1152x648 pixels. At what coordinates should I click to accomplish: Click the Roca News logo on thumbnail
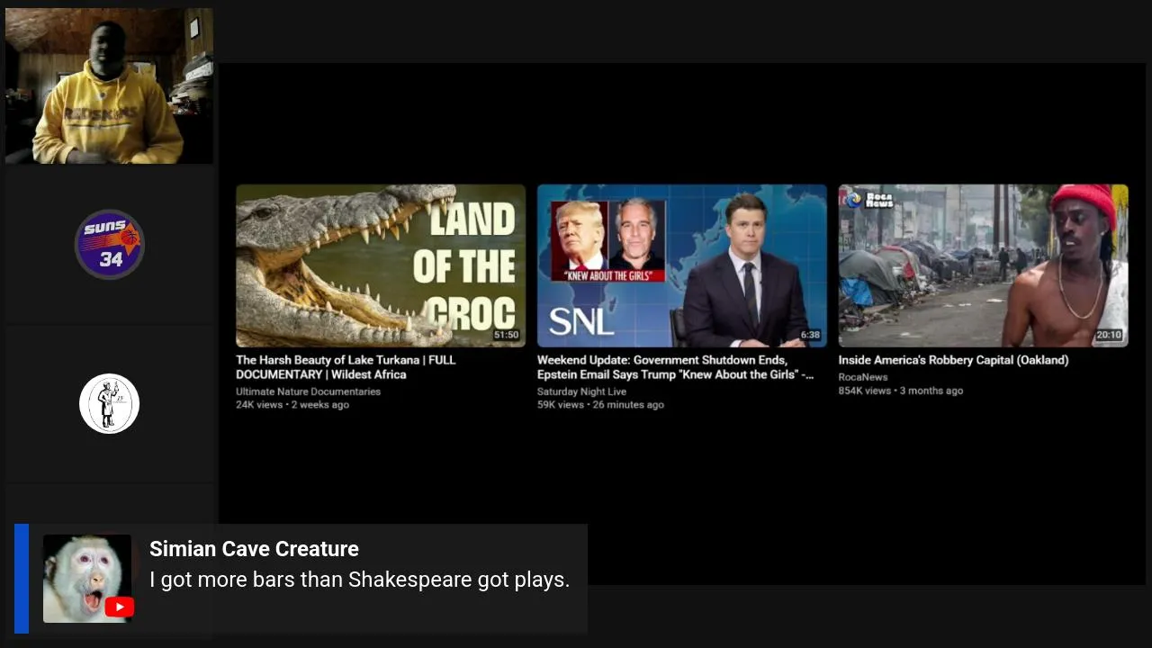tap(868, 199)
